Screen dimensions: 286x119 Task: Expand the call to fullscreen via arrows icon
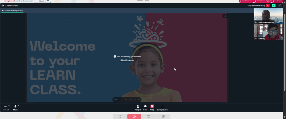pos(280,6)
